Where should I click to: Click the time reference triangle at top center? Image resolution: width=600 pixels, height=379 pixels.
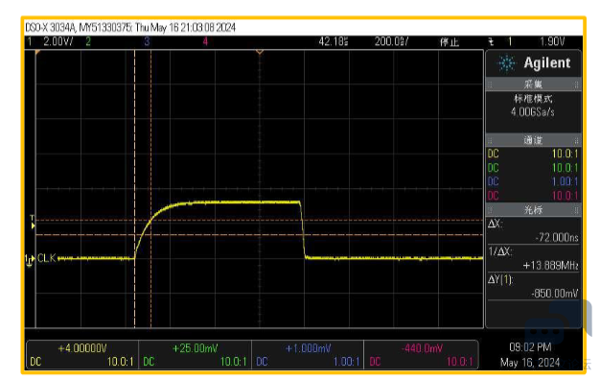tap(260, 52)
